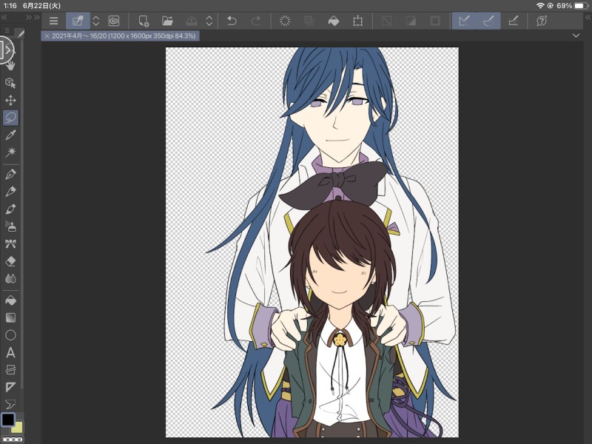Select the Text tool
Image resolution: width=592 pixels, height=444 pixels.
click(x=10, y=352)
